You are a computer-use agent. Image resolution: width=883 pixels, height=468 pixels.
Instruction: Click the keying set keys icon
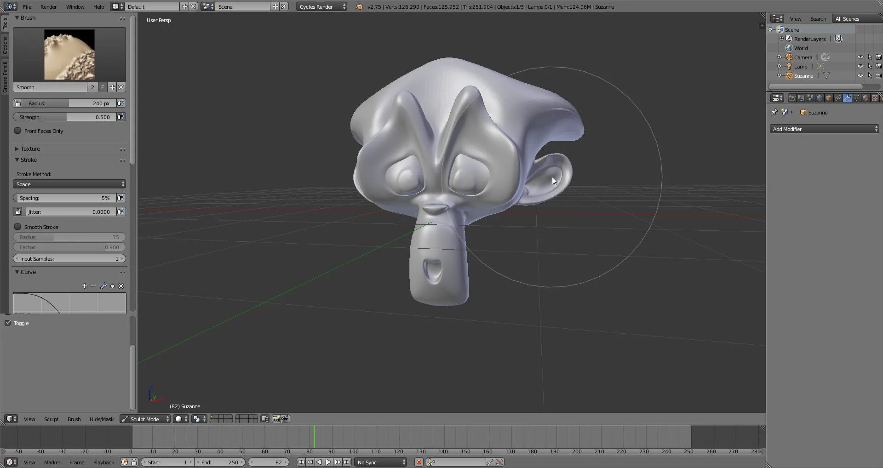pos(431,462)
